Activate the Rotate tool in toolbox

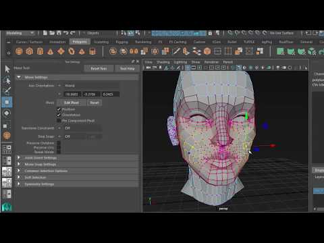tap(7, 113)
